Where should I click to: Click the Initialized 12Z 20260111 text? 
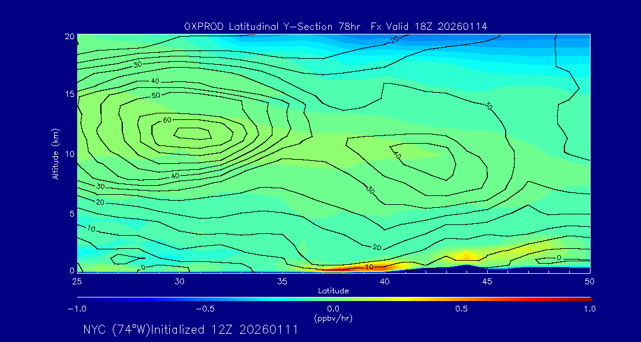(x=225, y=330)
